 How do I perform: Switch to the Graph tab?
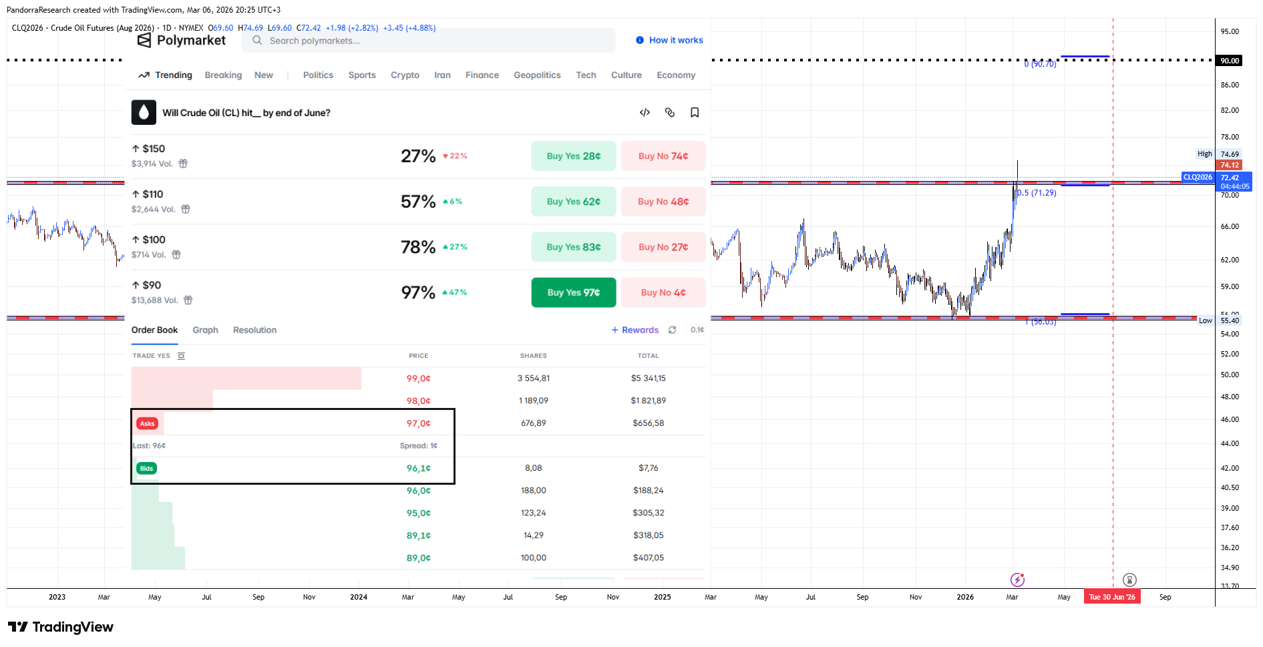[x=206, y=330]
